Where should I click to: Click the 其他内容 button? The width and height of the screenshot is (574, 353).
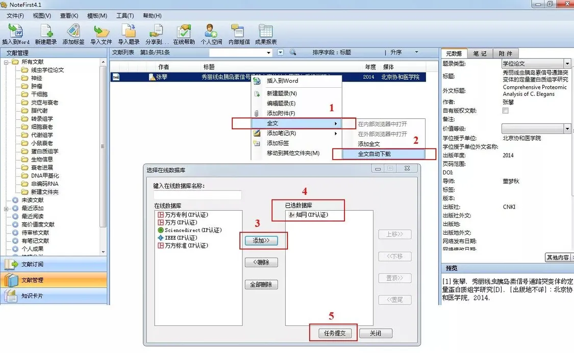(558, 258)
